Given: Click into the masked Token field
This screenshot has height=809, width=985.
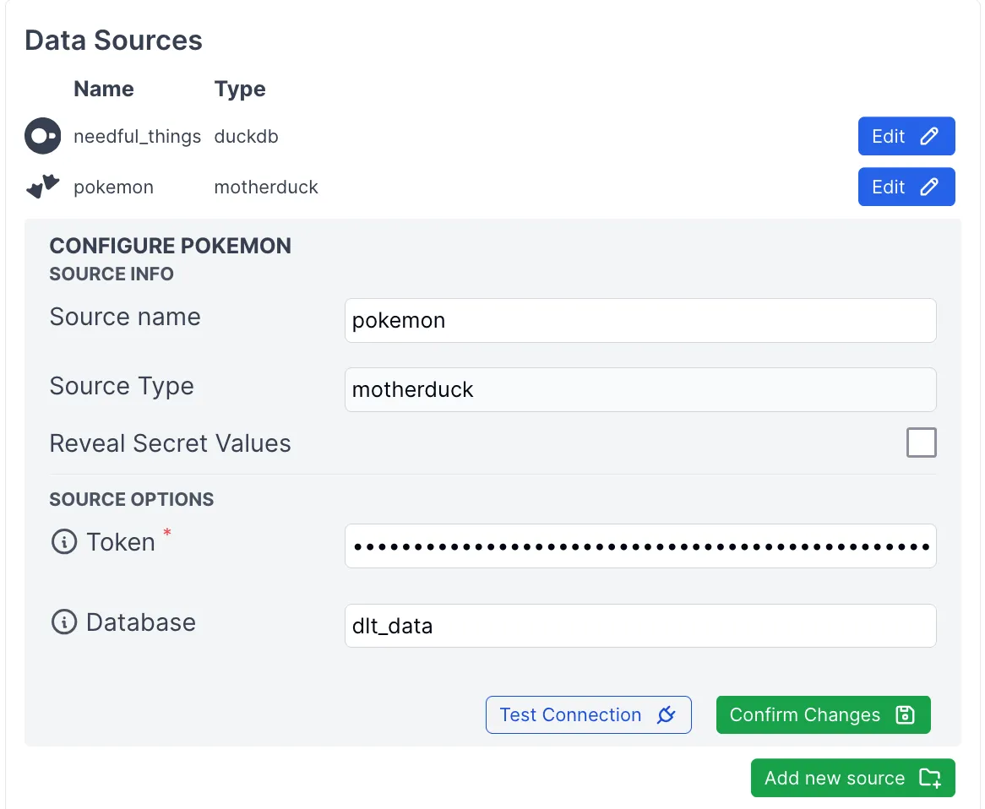Looking at the screenshot, I should (x=640, y=546).
